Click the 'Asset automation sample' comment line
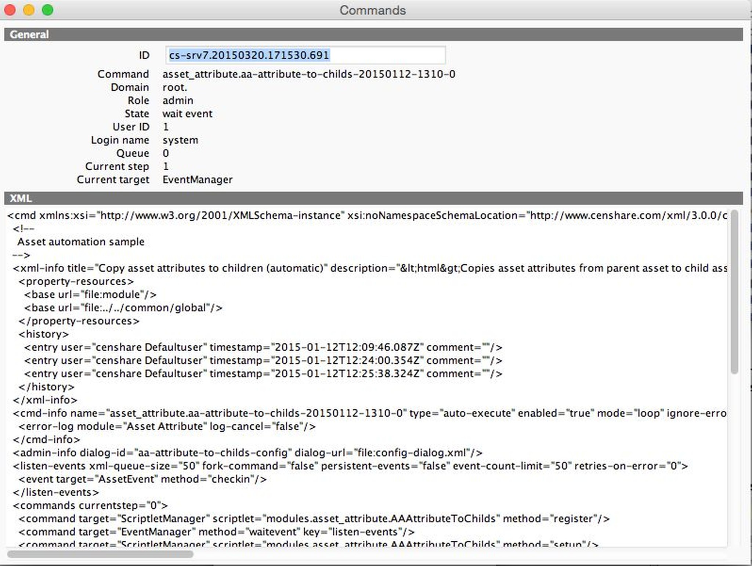 coord(81,242)
